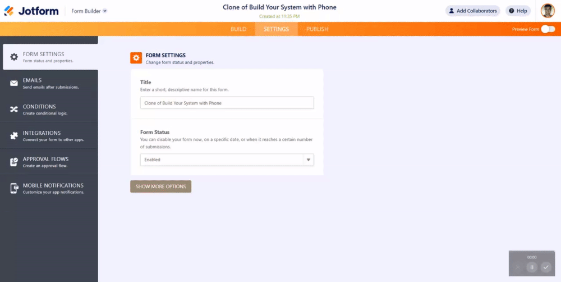Click the orange Form Settings header icon

[x=136, y=58]
